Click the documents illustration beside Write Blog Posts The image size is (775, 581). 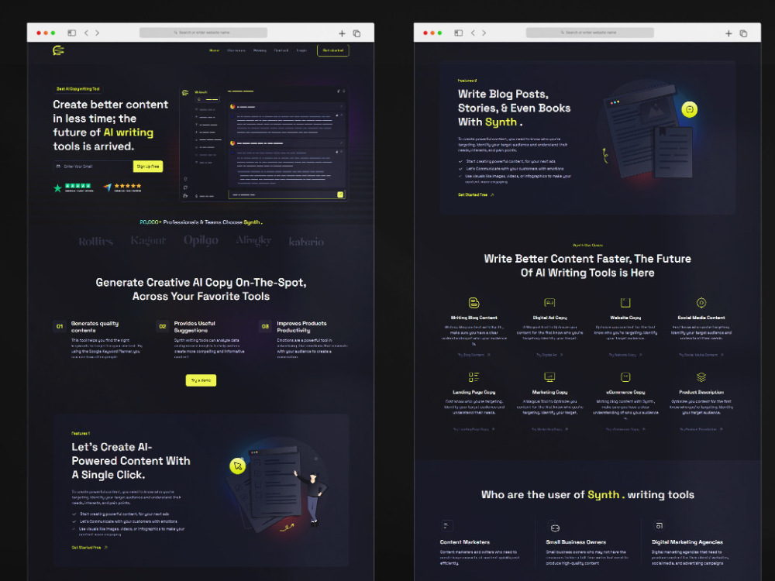pyautogui.click(x=647, y=133)
